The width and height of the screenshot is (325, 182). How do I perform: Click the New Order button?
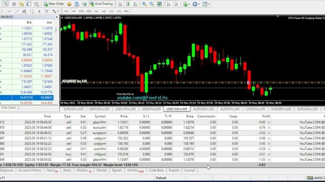point(54,4)
